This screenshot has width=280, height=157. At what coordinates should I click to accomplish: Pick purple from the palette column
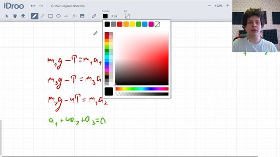(107, 67)
